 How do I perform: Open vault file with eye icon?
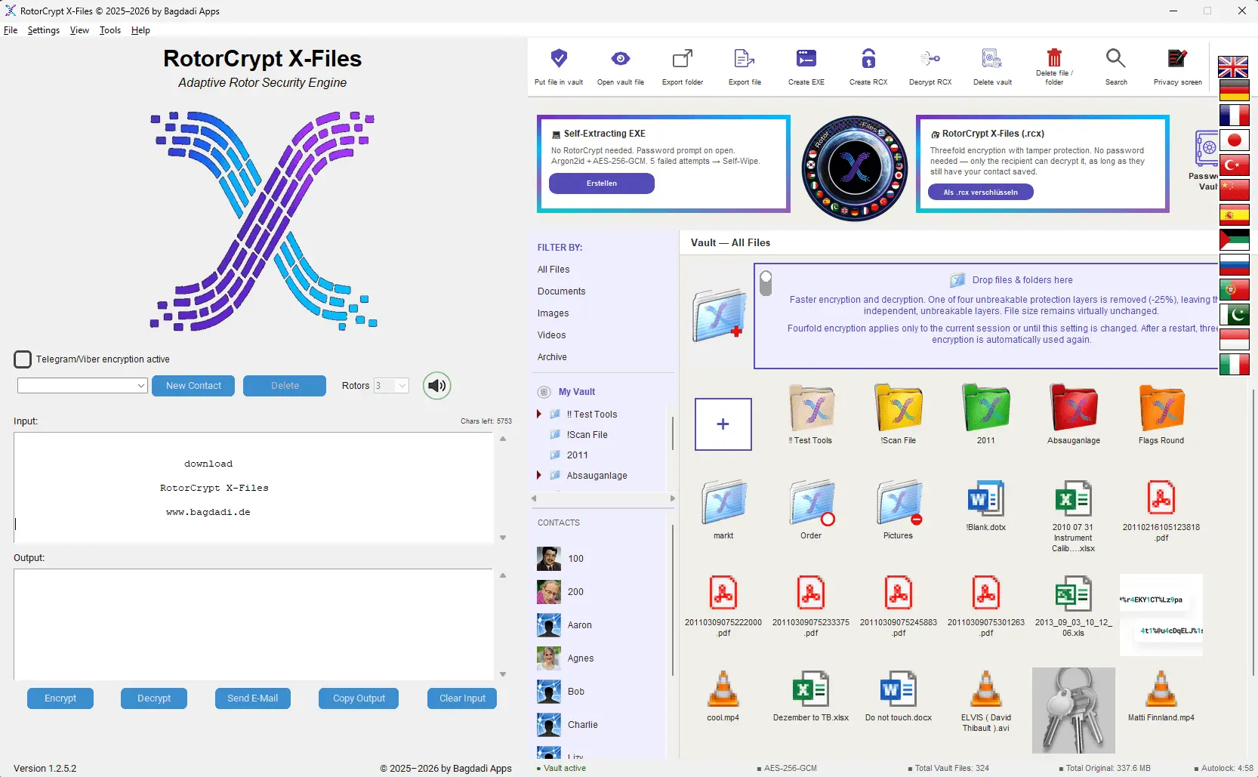621,59
